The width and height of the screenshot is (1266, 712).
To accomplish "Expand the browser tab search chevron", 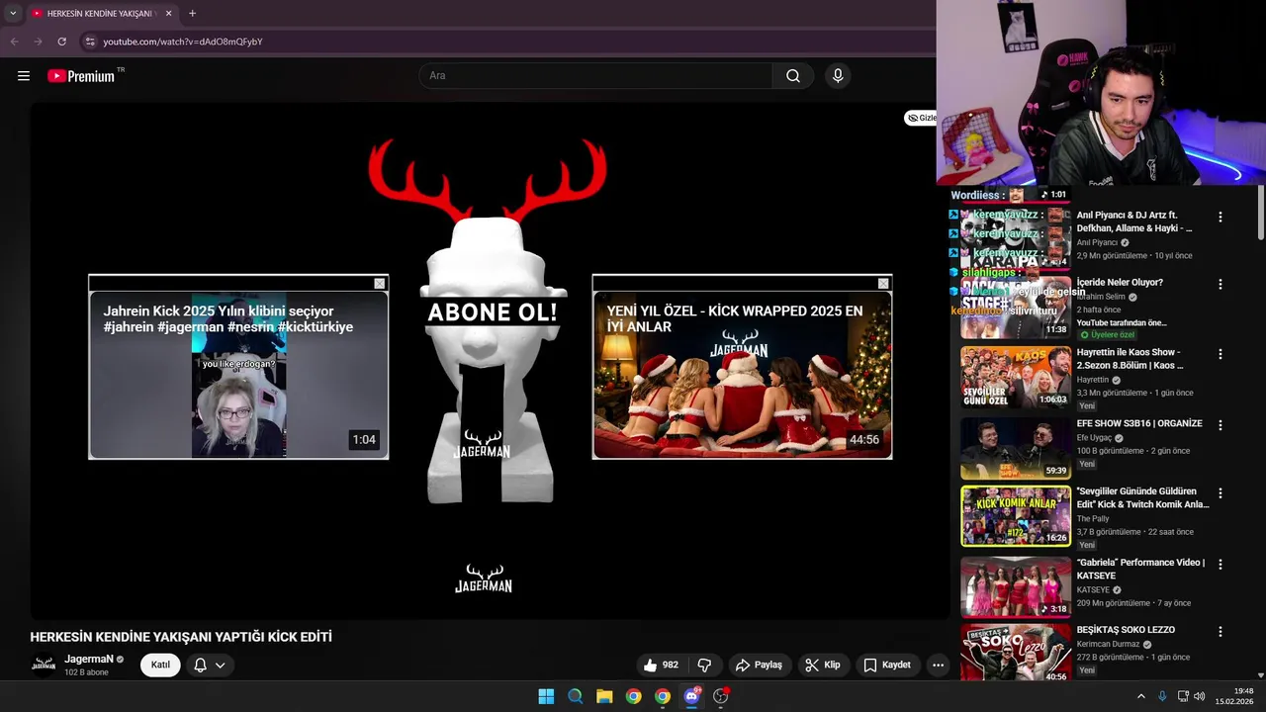I will coord(13,14).
